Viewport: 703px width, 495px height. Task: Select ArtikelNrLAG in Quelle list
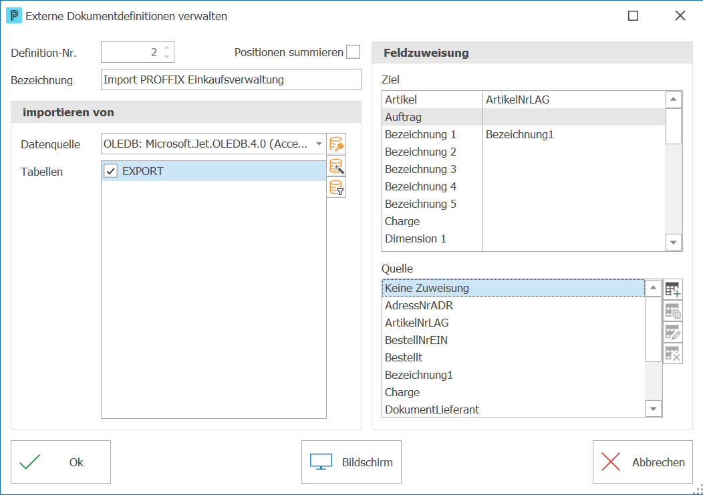pyautogui.click(x=513, y=323)
